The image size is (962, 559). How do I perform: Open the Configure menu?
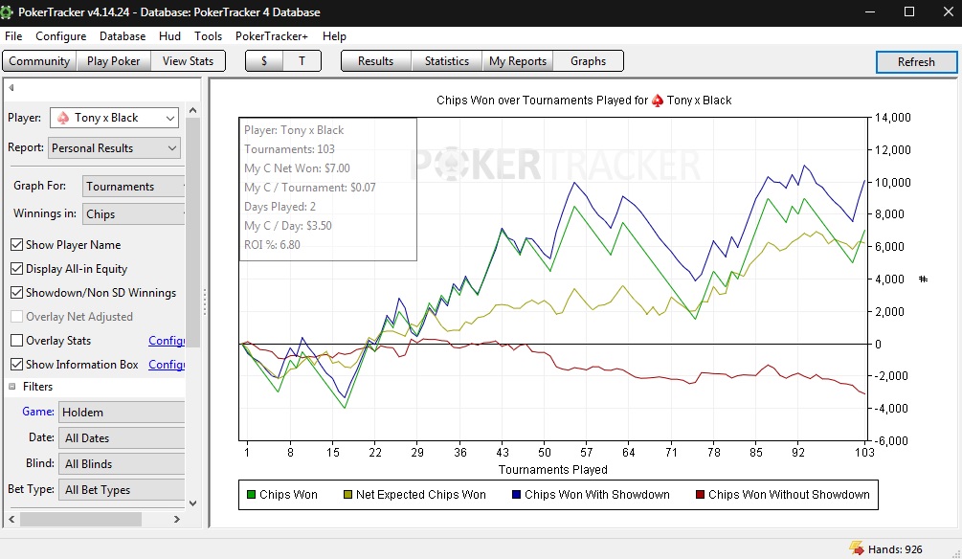coord(60,36)
